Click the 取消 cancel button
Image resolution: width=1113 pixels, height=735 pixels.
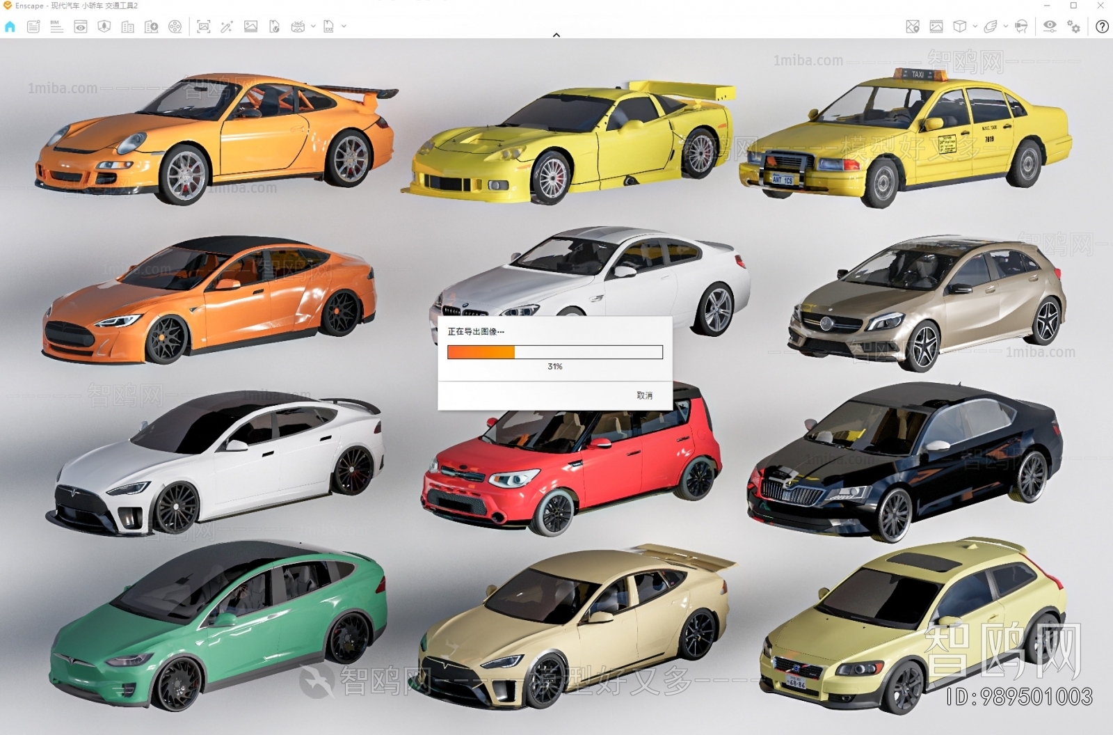click(x=644, y=395)
